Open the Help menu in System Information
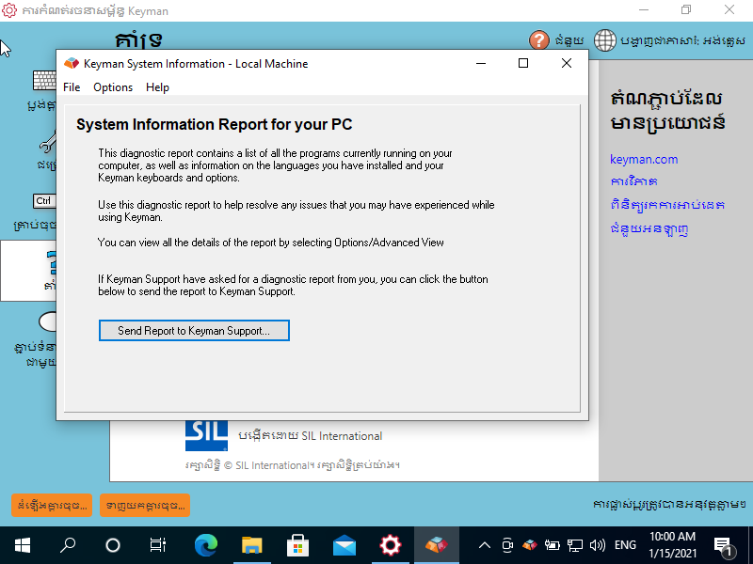Viewport: 753px width, 564px height. pyautogui.click(x=157, y=87)
